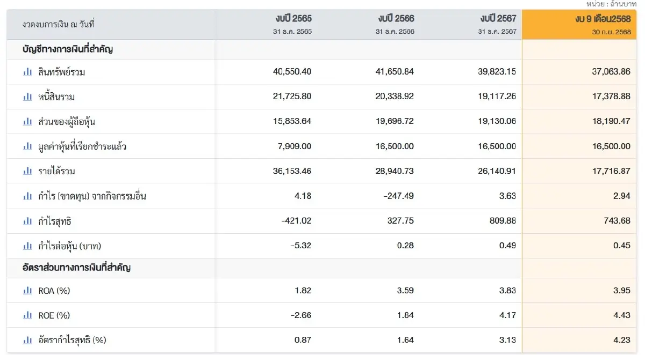Show chart for มูลค่าหุ้นที่เรียกชำระแล้ว

[x=27, y=146]
